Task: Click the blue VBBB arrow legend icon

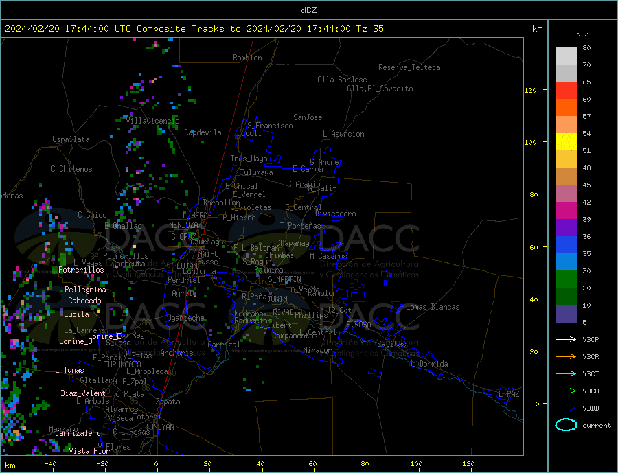Action: click(x=566, y=408)
